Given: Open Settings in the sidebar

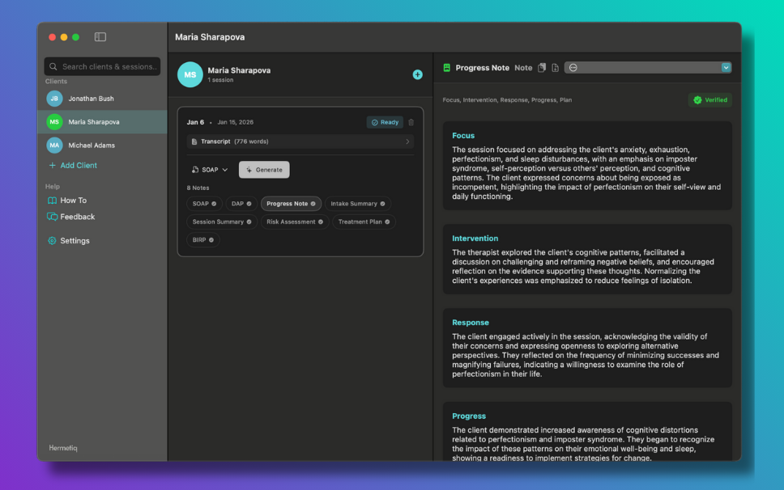Looking at the screenshot, I should [x=75, y=241].
